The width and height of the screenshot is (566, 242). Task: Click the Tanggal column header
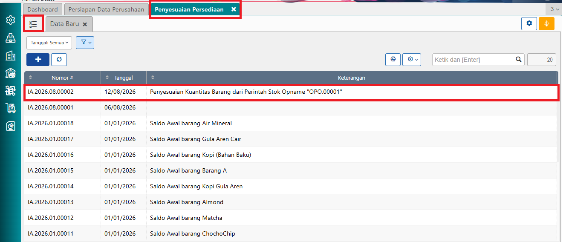point(124,78)
